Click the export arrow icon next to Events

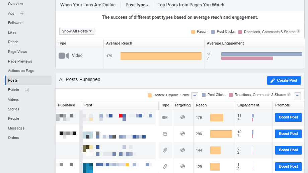27,90
